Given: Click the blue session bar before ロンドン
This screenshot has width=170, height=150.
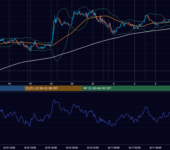Looking at the screenshot, I should [12, 88].
